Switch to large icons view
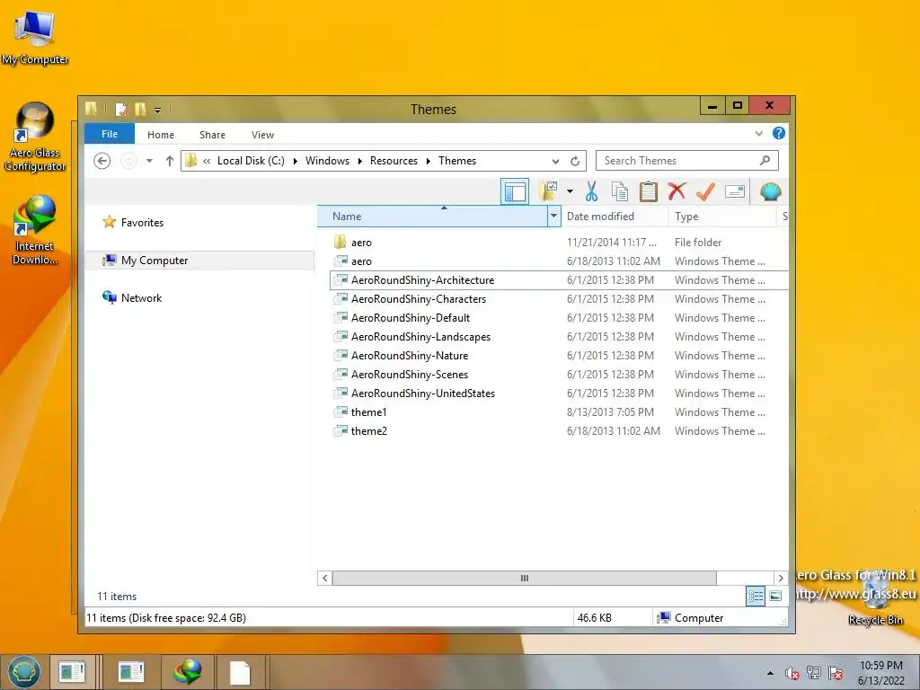Image resolution: width=920 pixels, height=690 pixels. [x=775, y=597]
